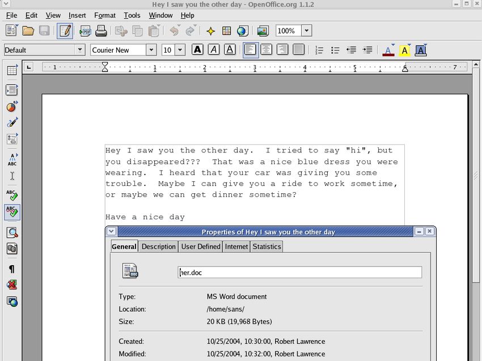Toggle AutoSpellcheck icon
This screenshot has width=482, height=361.
(x=12, y=212)
